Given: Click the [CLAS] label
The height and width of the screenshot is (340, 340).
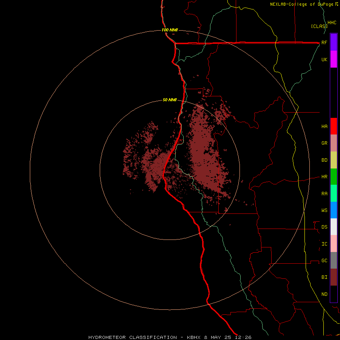Looking at the screenshot, I should [x=319, y=26].
